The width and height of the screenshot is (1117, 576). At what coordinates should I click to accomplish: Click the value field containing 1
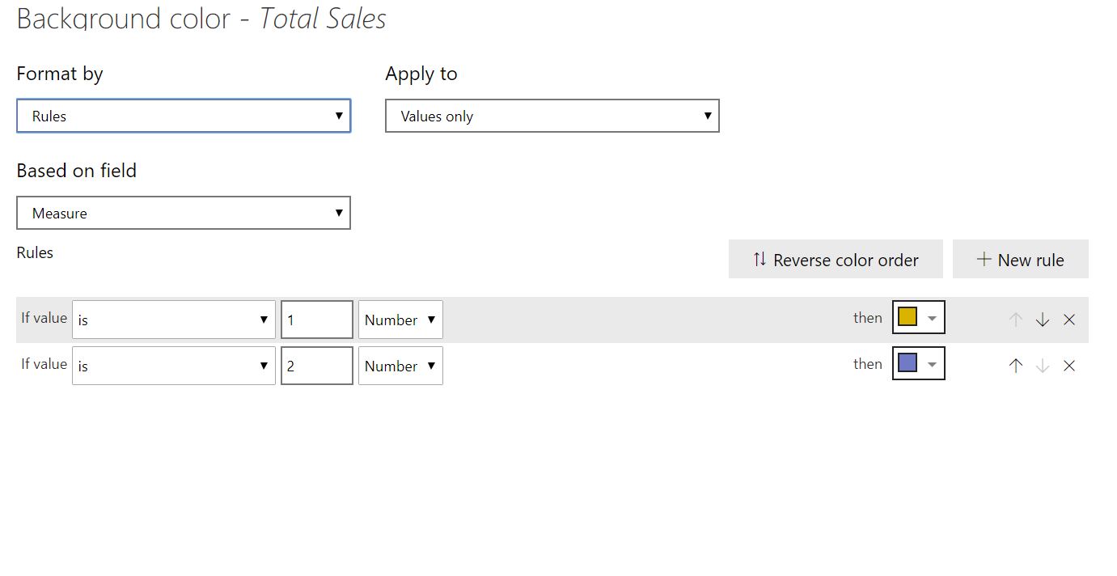pyautogui.click(x=317, y=320)
